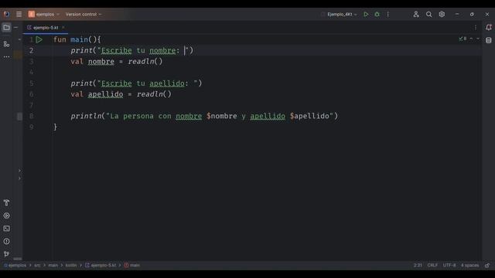The height and width of the screenshot is (278, 495).
Task: Close the ejemplo-5.kt tab
Action: 63,28
